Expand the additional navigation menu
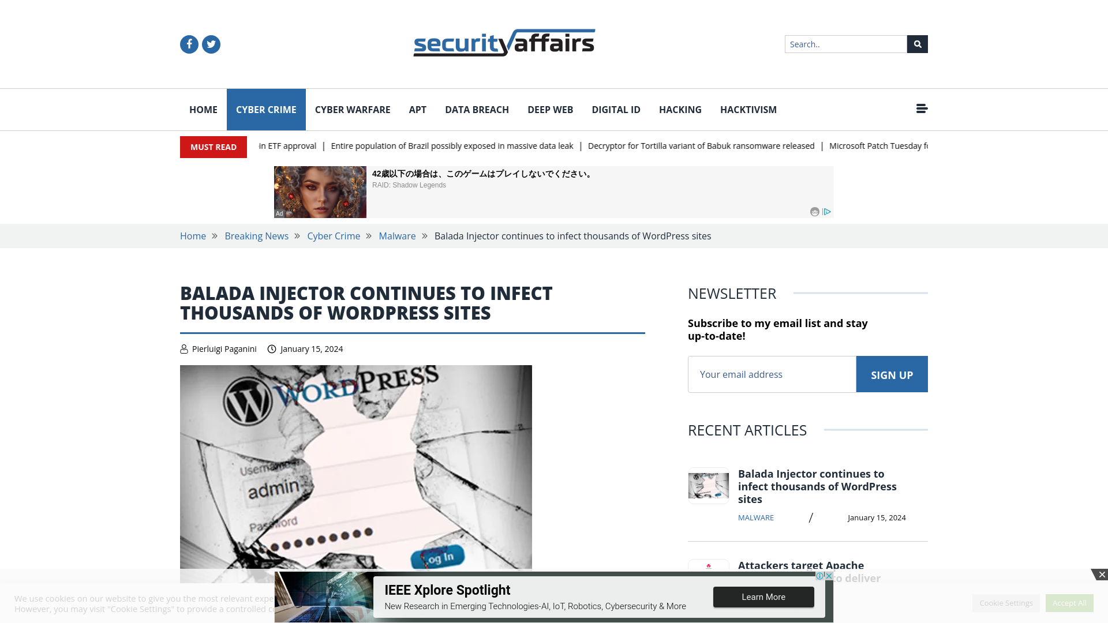 922,108
